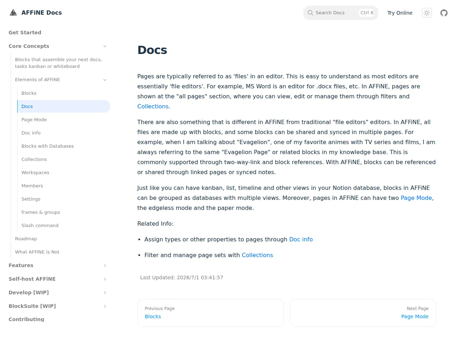Click the AFFiNE logo icon
This screenshot has width=459, height=344.
[13, 13]
